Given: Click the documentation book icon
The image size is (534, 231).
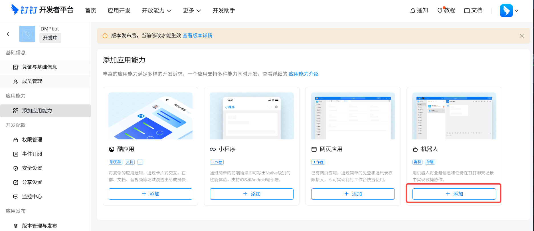Looking at the screenshot, I should 467,11.
